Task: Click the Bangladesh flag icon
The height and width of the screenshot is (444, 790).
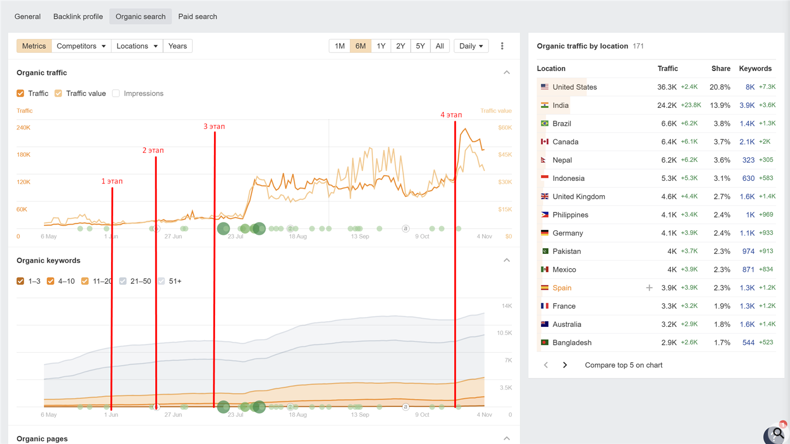Action: point(545,343)
